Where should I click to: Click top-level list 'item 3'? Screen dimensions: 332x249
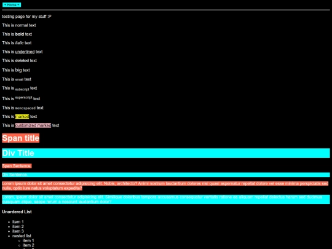[18, 231]
